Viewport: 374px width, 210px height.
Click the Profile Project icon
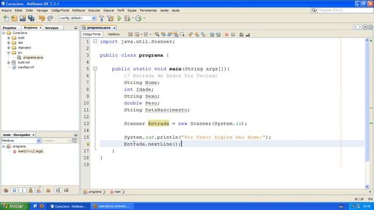(138, 18)
